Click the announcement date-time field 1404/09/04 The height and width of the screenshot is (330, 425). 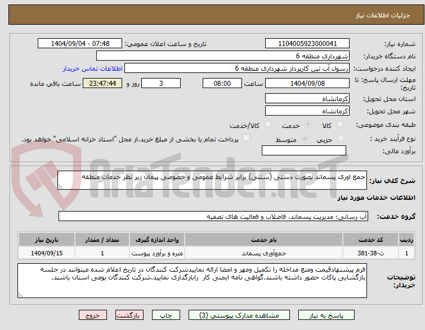[80, 44]
